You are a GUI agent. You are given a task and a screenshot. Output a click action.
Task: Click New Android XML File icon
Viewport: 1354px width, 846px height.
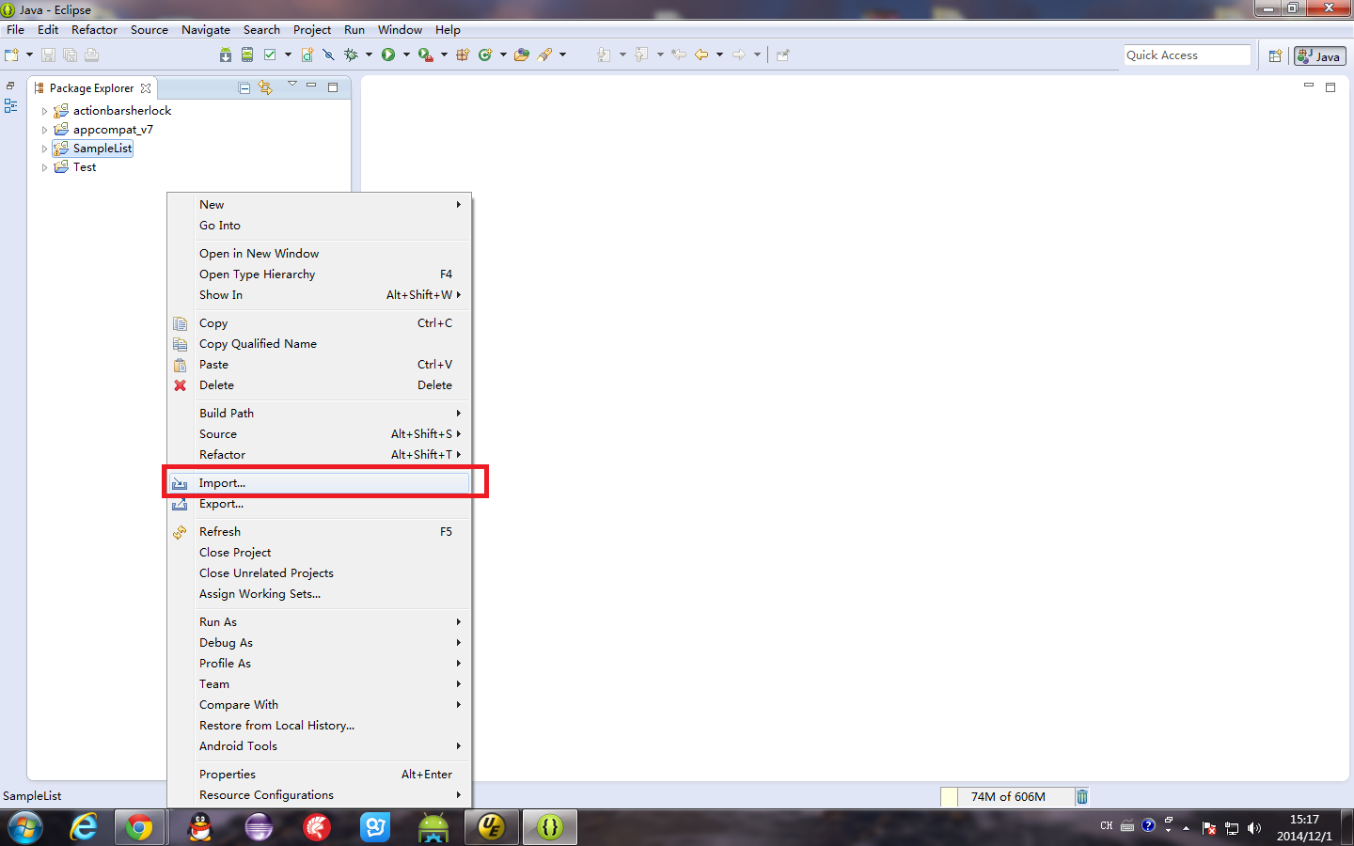click(x=307, y=55)
